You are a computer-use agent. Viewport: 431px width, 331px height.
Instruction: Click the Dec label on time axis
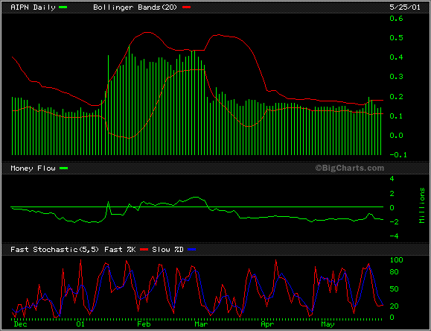tap(20, 324)
